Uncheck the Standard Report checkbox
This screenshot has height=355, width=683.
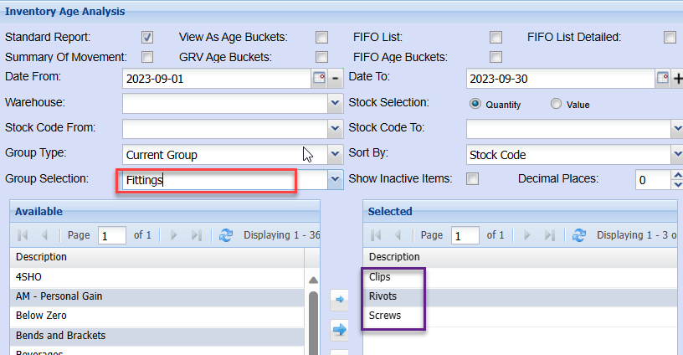click(x=147, y=38)
